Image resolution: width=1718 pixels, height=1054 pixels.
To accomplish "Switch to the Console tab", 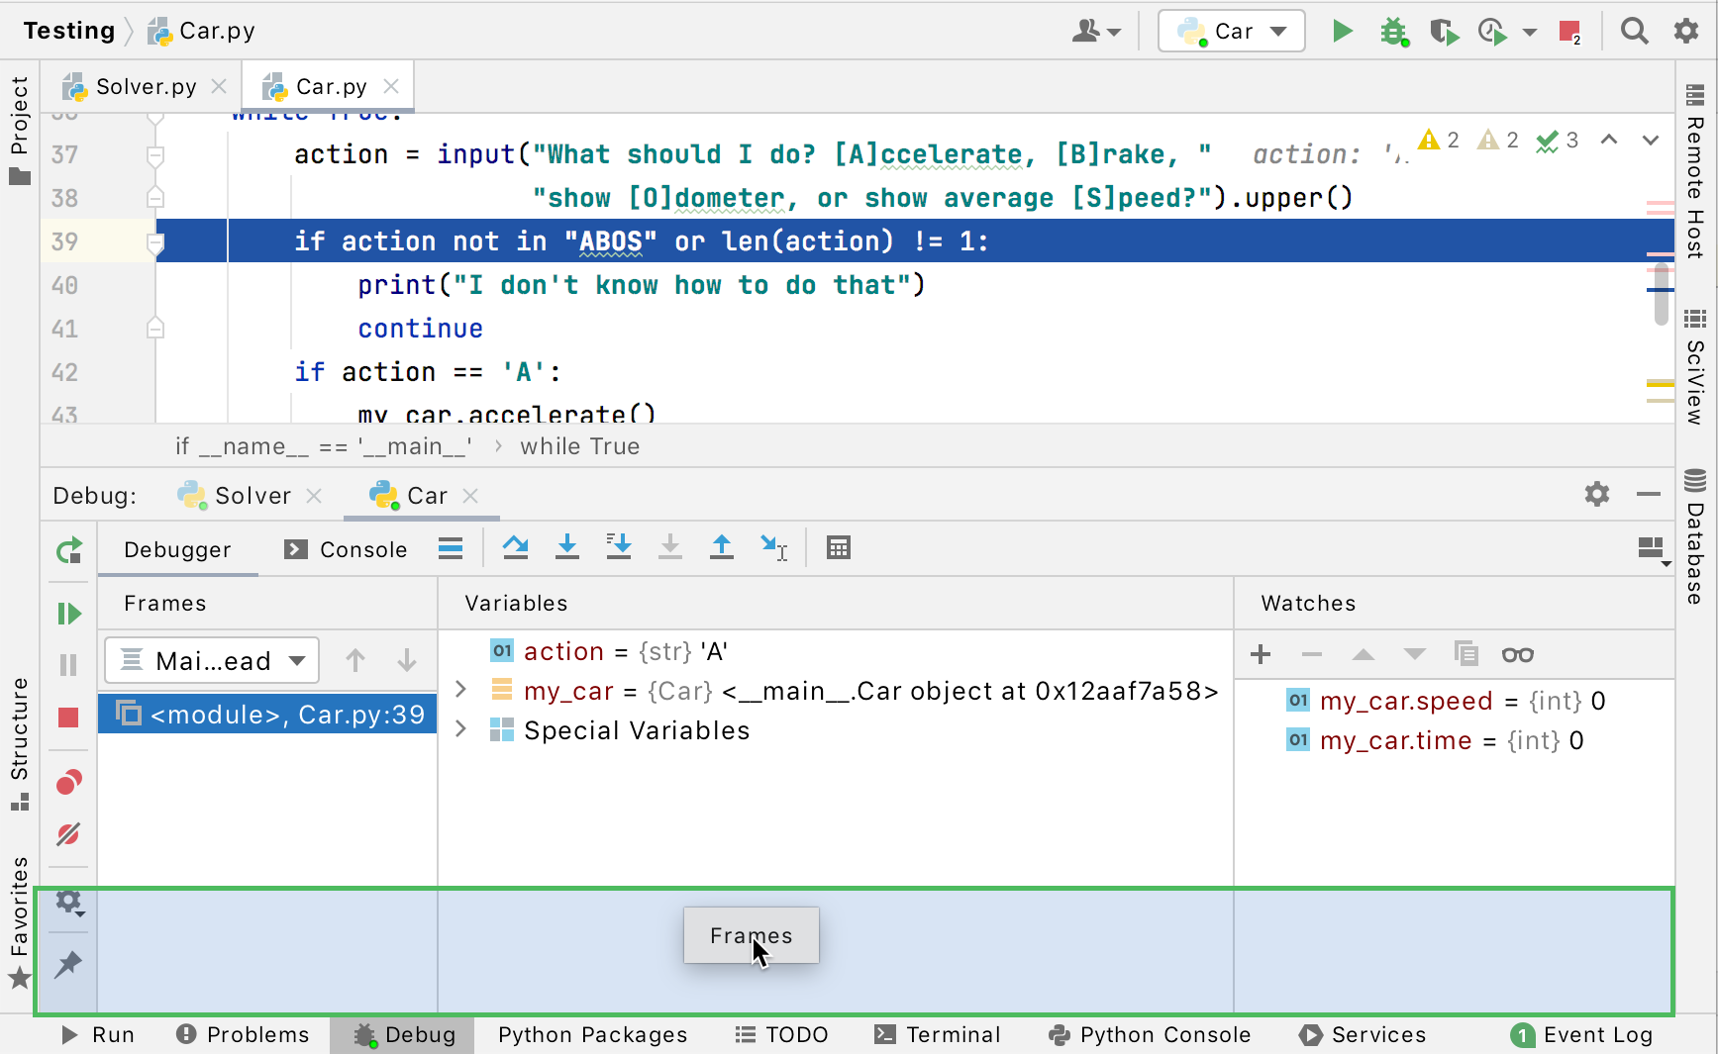I will [x=346, y=549].
